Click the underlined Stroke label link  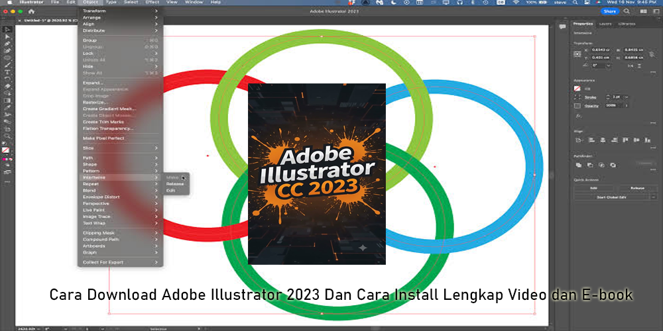click(x=590, y=97)
